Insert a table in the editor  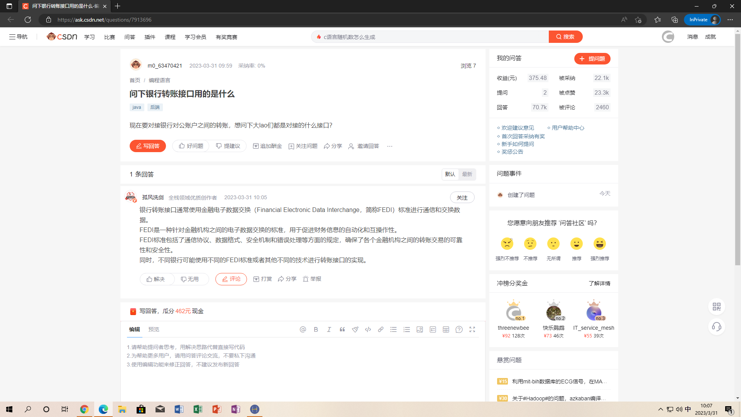[x=446, y=329]
